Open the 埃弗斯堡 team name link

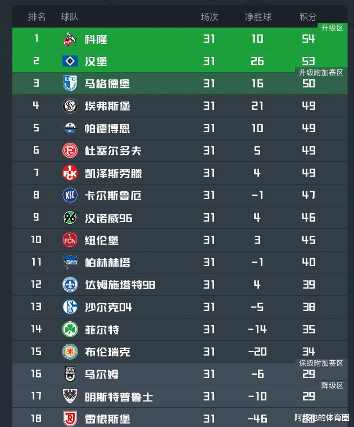coord(107,106)
